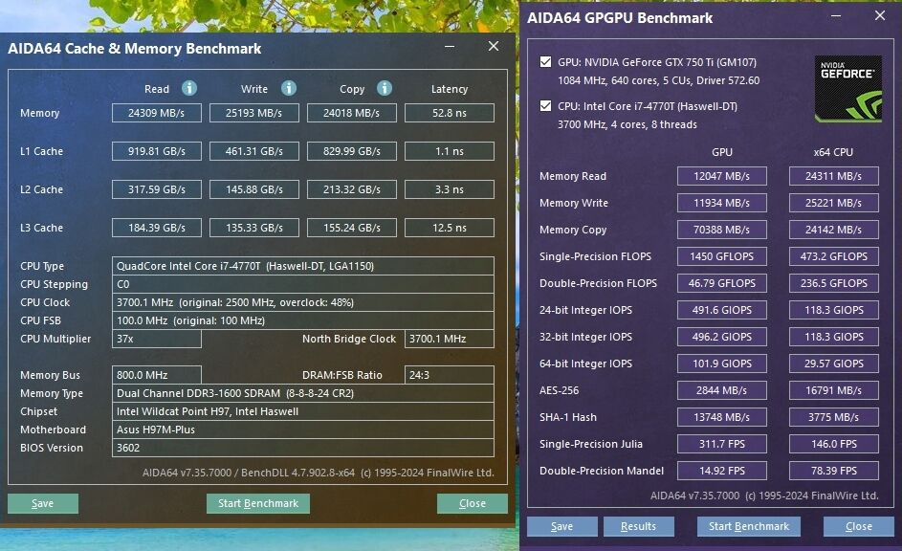This screenshot has width=902, height=551.
Task: Click CPU Single-Precision FLOPS value 473.2 GFLOPS
Action: [x=833, y=256]
